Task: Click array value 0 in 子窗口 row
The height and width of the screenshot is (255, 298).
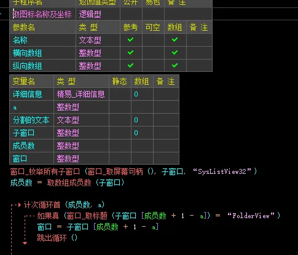Action: pyautogui.click(x=136, y=133)
